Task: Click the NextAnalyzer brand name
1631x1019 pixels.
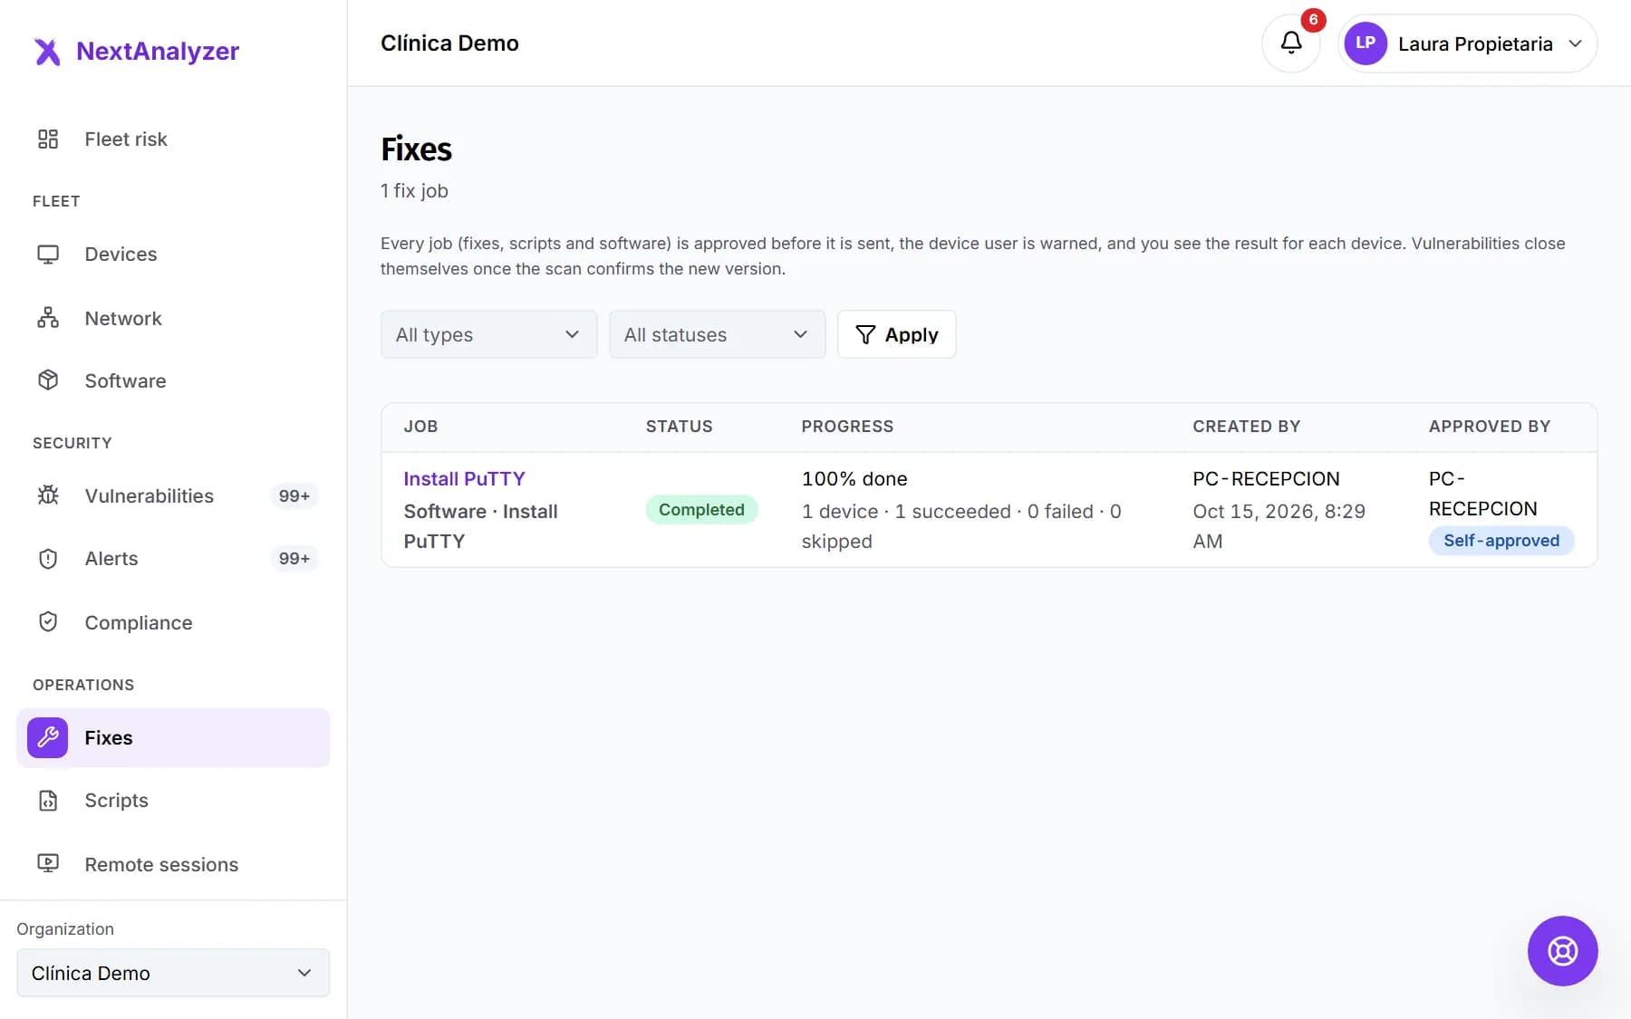Action: (158, 51)
